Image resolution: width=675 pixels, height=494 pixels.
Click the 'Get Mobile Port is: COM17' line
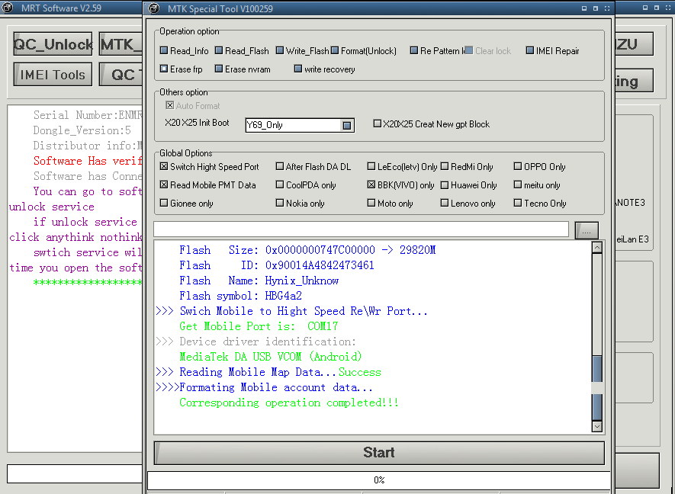(259, 326)
